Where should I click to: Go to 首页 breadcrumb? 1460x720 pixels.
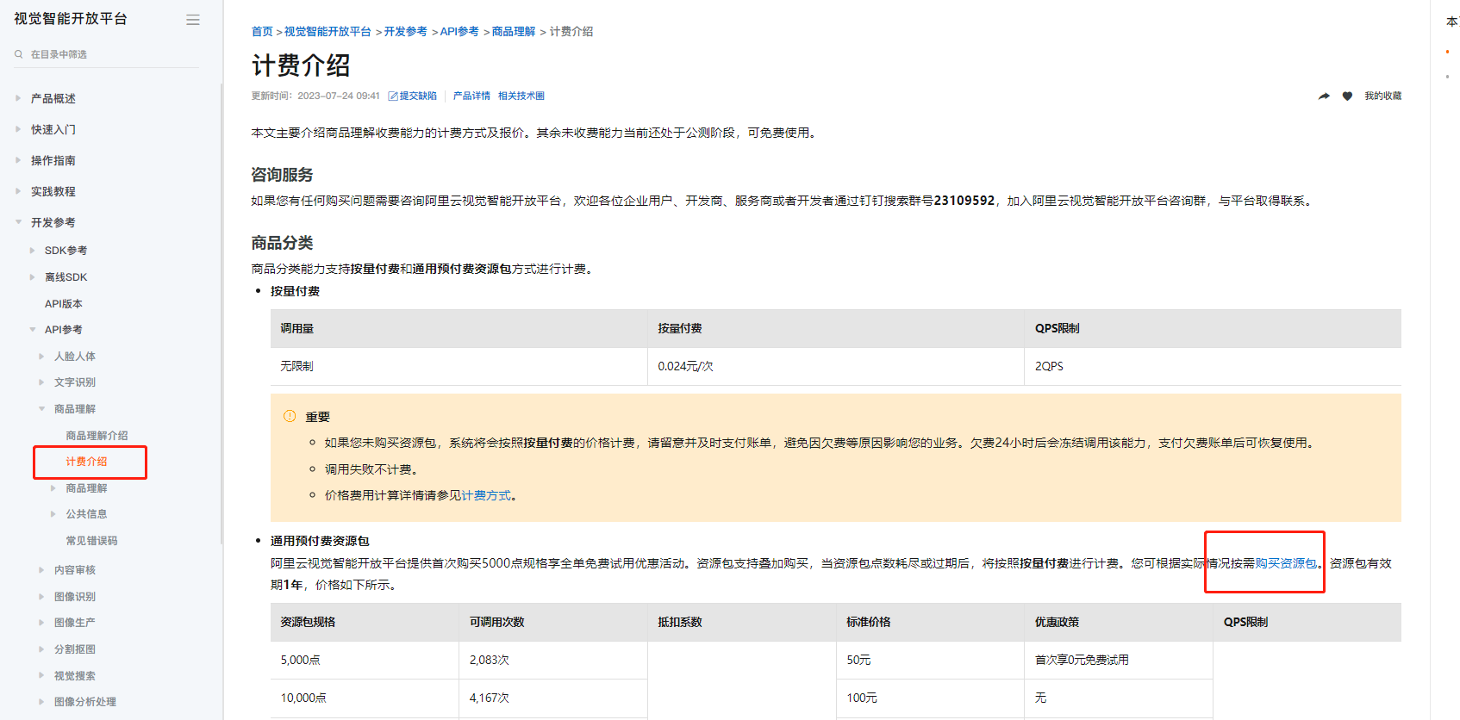pos(262,32)
